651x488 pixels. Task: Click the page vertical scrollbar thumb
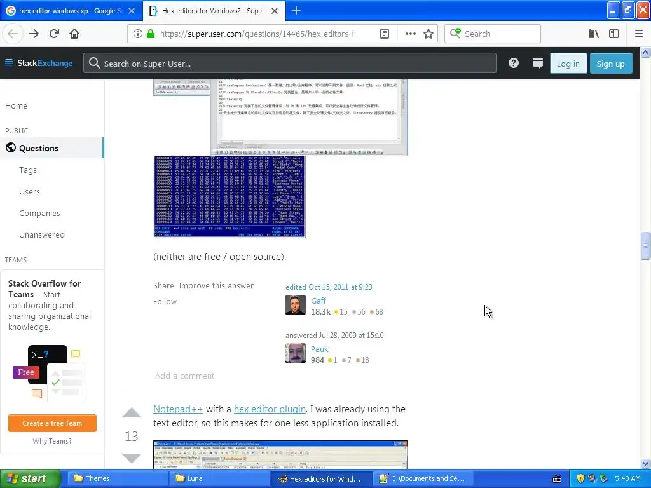click(645, 245)
